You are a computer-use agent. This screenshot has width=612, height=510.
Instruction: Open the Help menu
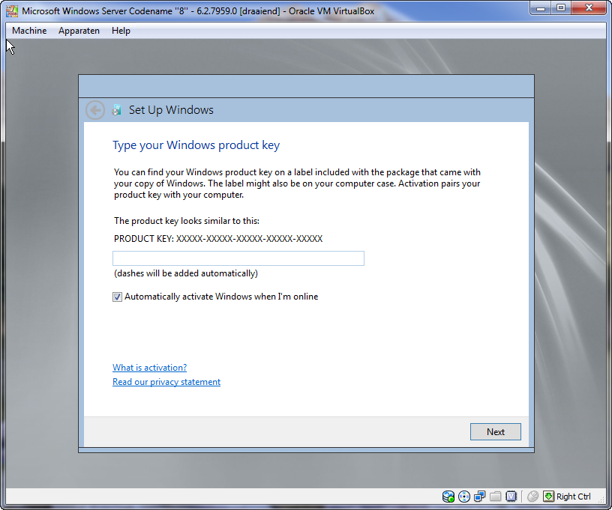[x=121, y=31]
